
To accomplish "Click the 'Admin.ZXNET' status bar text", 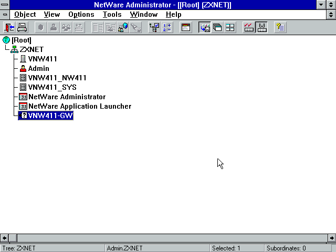I will click(x=124, y=248).
